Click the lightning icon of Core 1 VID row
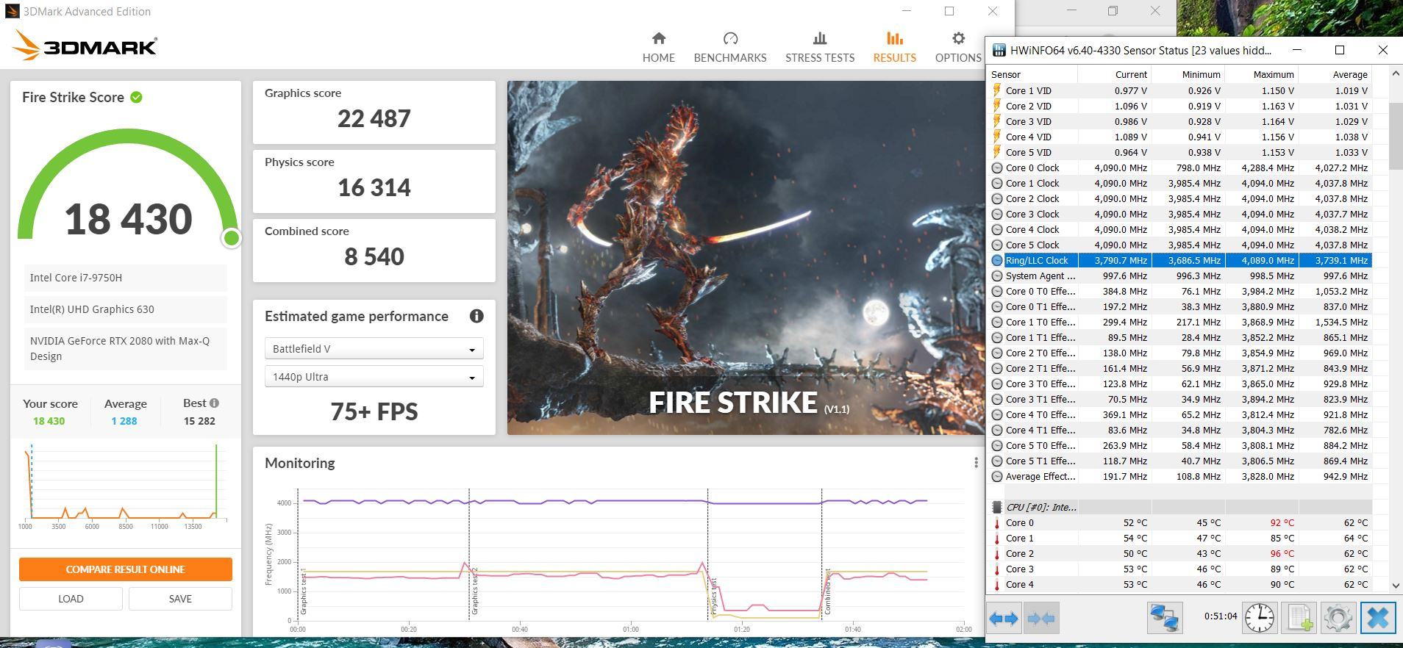1403x648 pixels. tap(997, 90)
